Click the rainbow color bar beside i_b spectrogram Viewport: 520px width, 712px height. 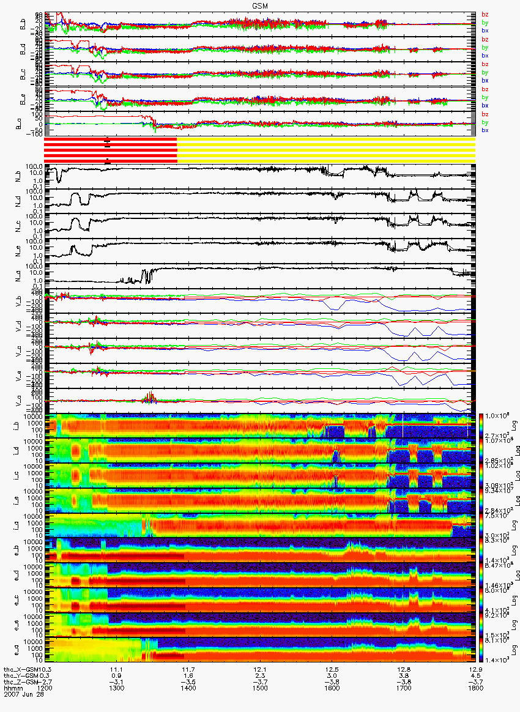pos(481,426)
